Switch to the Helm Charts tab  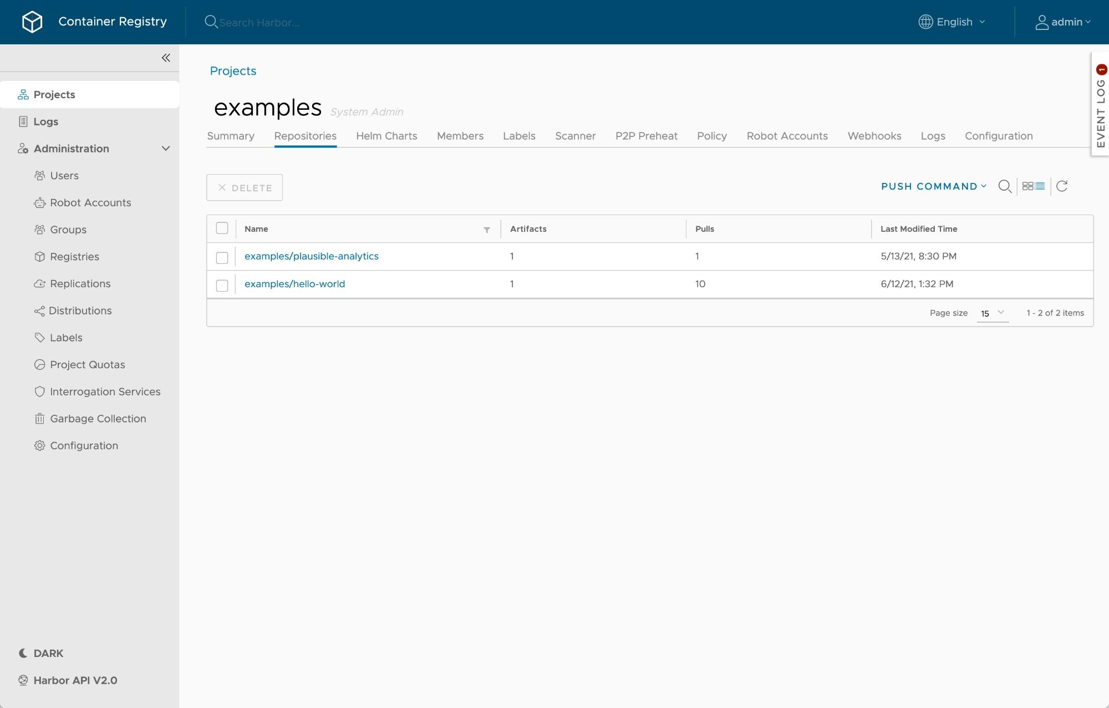386,136
